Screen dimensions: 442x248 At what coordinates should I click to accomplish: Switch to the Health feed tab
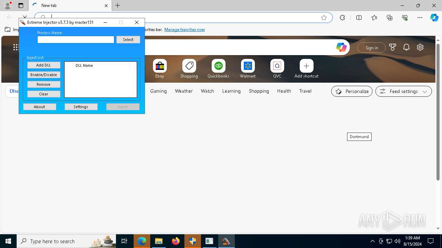click(284, 91)
